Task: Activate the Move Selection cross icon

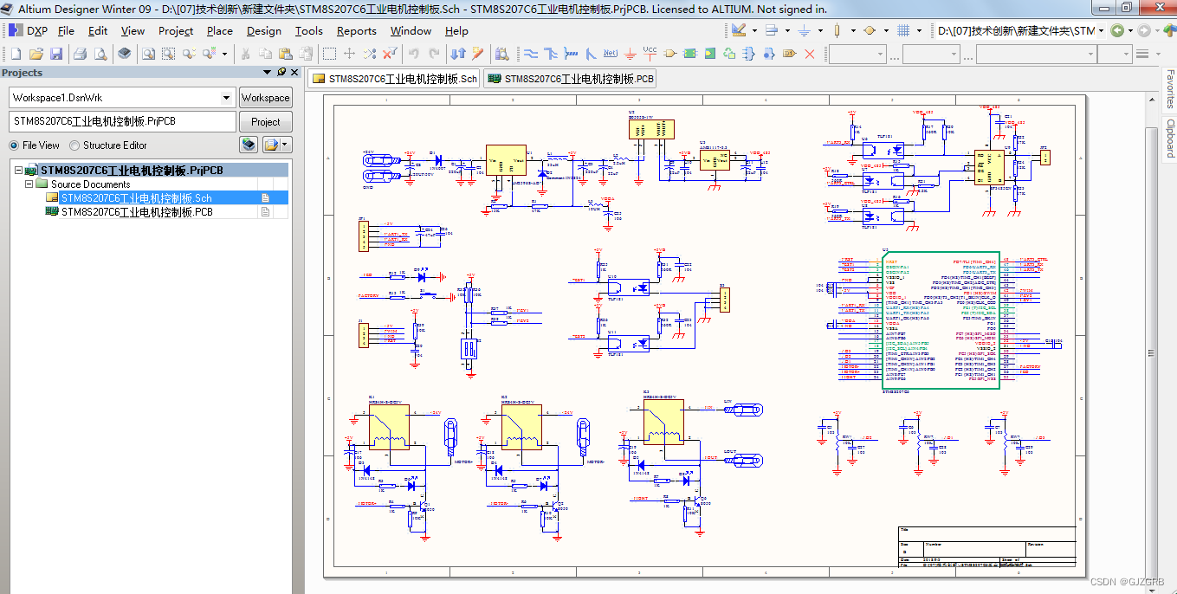Action: pos(349,54)
